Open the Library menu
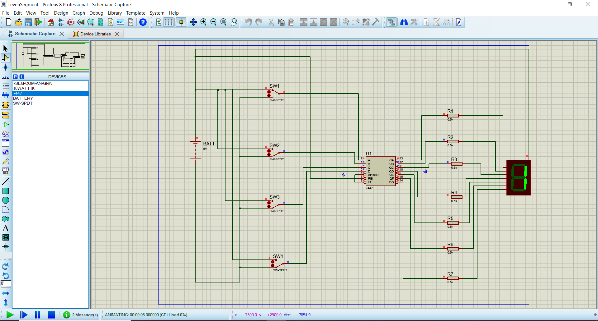 click(114, 13)
